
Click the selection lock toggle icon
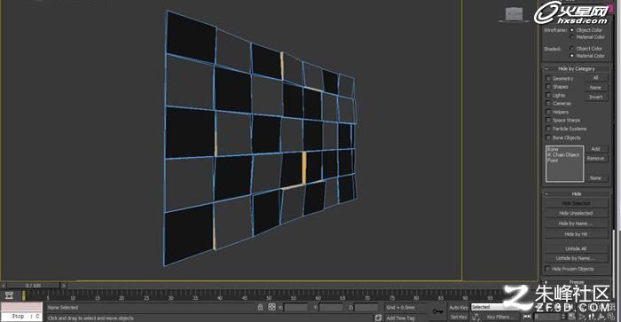260,307
